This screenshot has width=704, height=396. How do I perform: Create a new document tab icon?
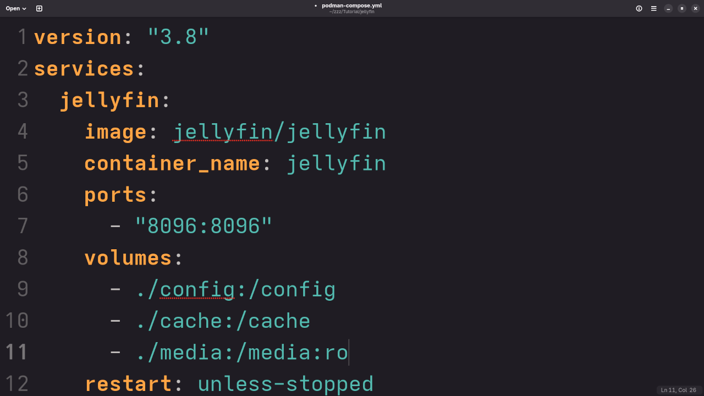coord(39,8)
